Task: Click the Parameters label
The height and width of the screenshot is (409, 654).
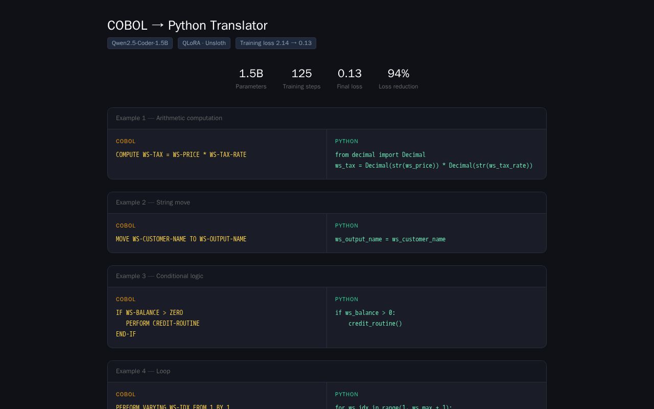Action: pos(251,86)
